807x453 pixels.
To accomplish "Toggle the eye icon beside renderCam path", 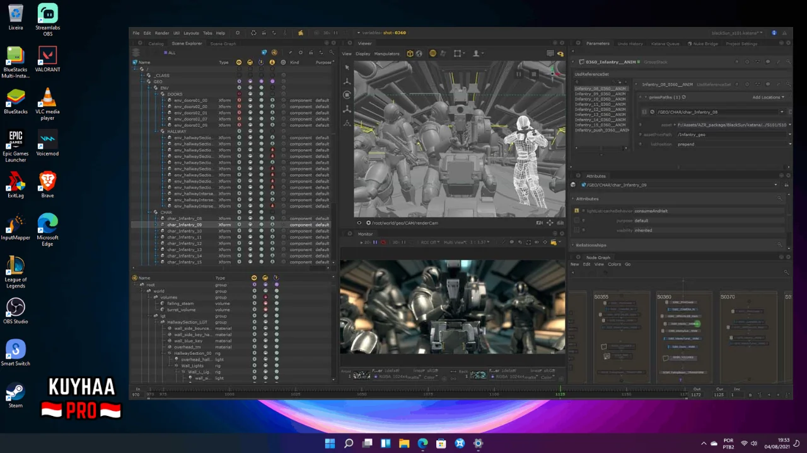I will 359,223.
